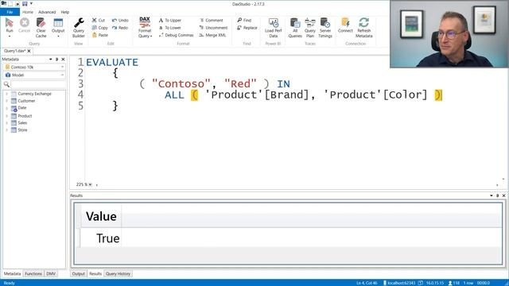Close the Query1.dax tab

(x=29, y=51)
